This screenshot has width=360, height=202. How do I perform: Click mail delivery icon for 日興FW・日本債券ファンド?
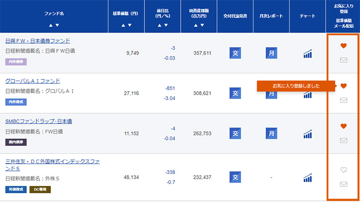344,61
